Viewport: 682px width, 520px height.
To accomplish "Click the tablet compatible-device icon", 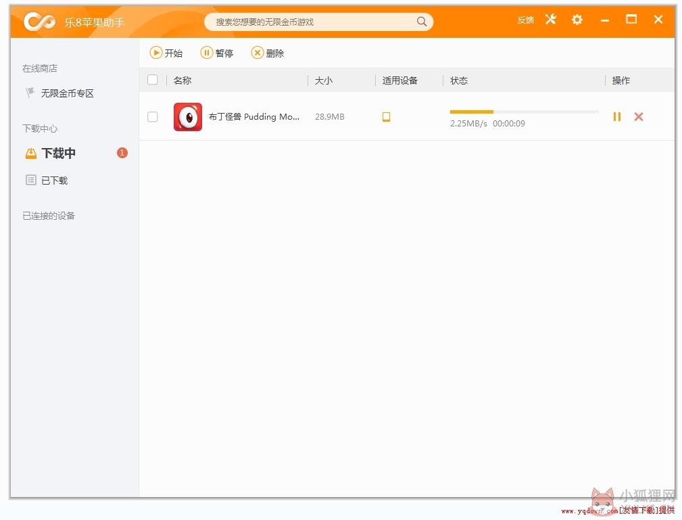I will pos(386,116).
